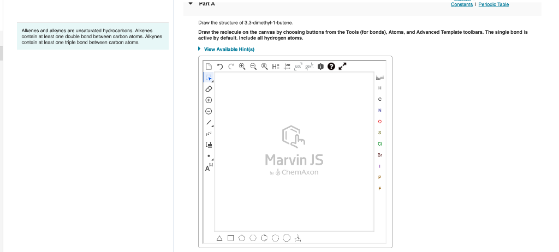Choose the Iodine (I) atom

coord(380,166)
